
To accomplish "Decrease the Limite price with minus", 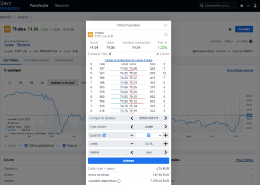I will (x=132, y=144).
